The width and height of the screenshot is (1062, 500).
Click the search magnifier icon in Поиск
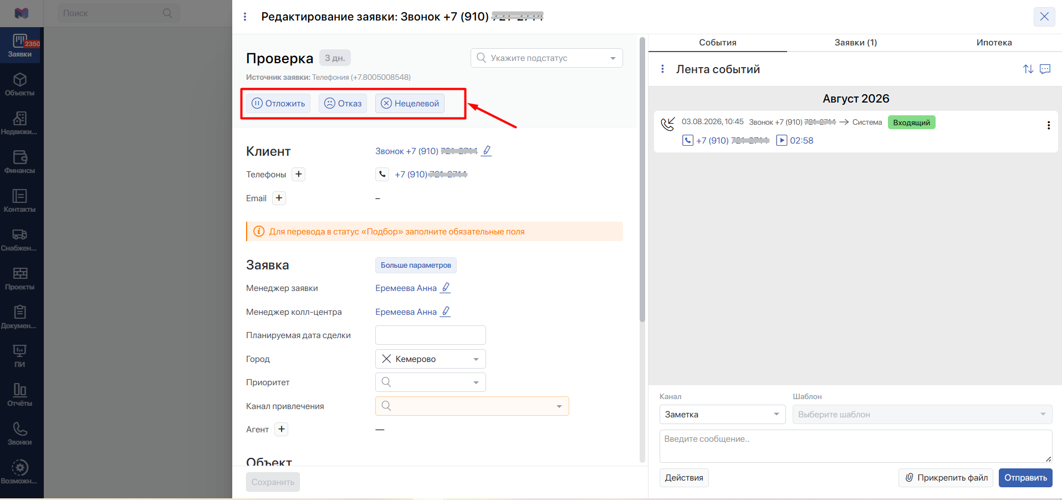click(x=167, y=13)
